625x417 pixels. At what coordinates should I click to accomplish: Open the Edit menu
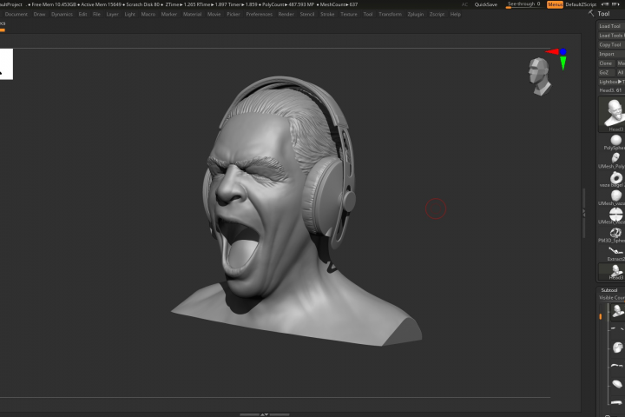point(83,14)
